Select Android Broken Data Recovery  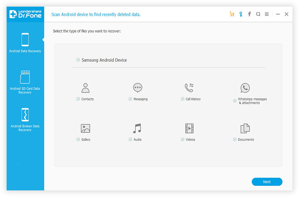(x=25, y=120)
